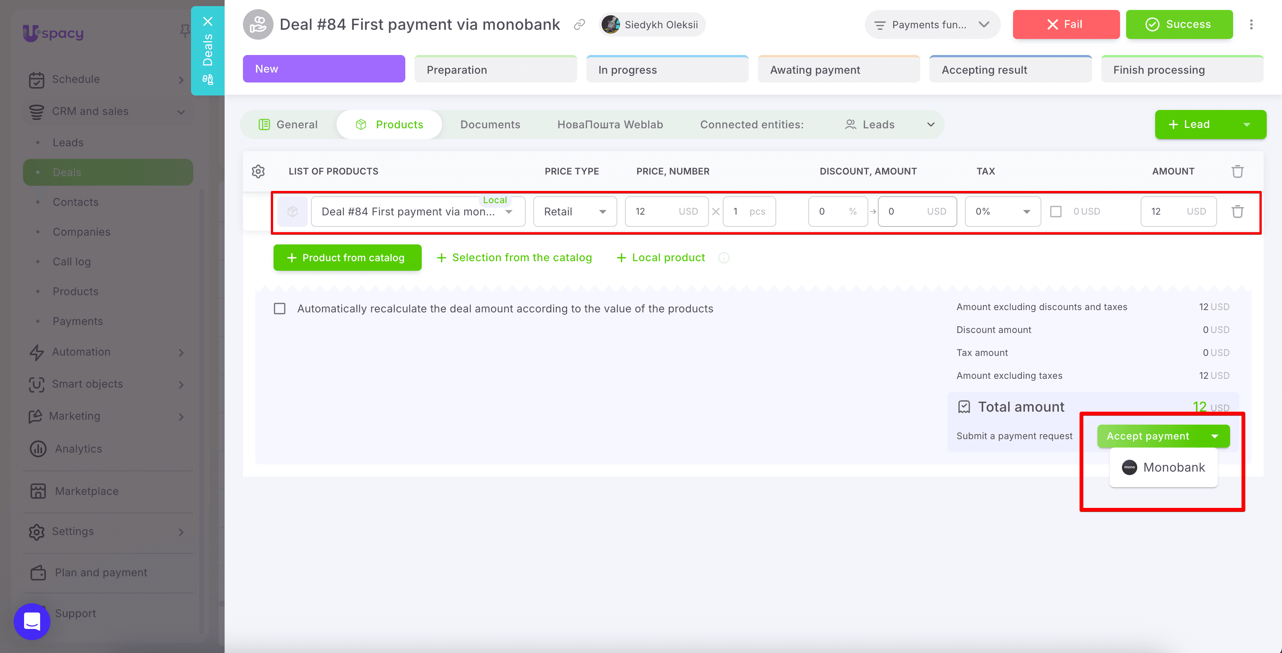Toggle the tax included checkbox in row
This screenshot has height=653, width=1282.
point(1055,212)
